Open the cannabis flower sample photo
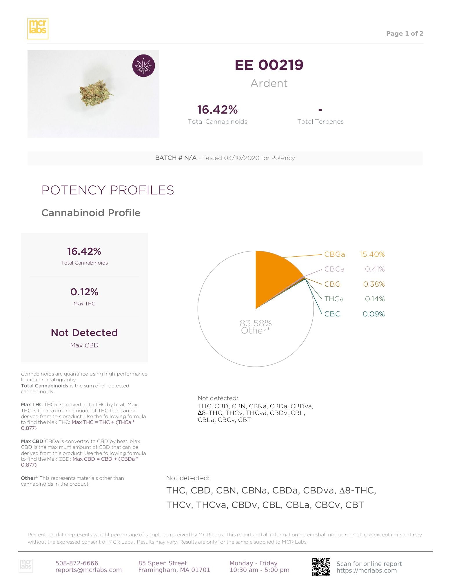The height and width of the screenshot is (583, 450). pyautogui.click(x=93, y=94)
